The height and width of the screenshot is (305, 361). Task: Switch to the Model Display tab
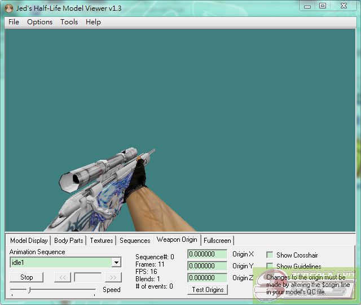click(29, 241)
